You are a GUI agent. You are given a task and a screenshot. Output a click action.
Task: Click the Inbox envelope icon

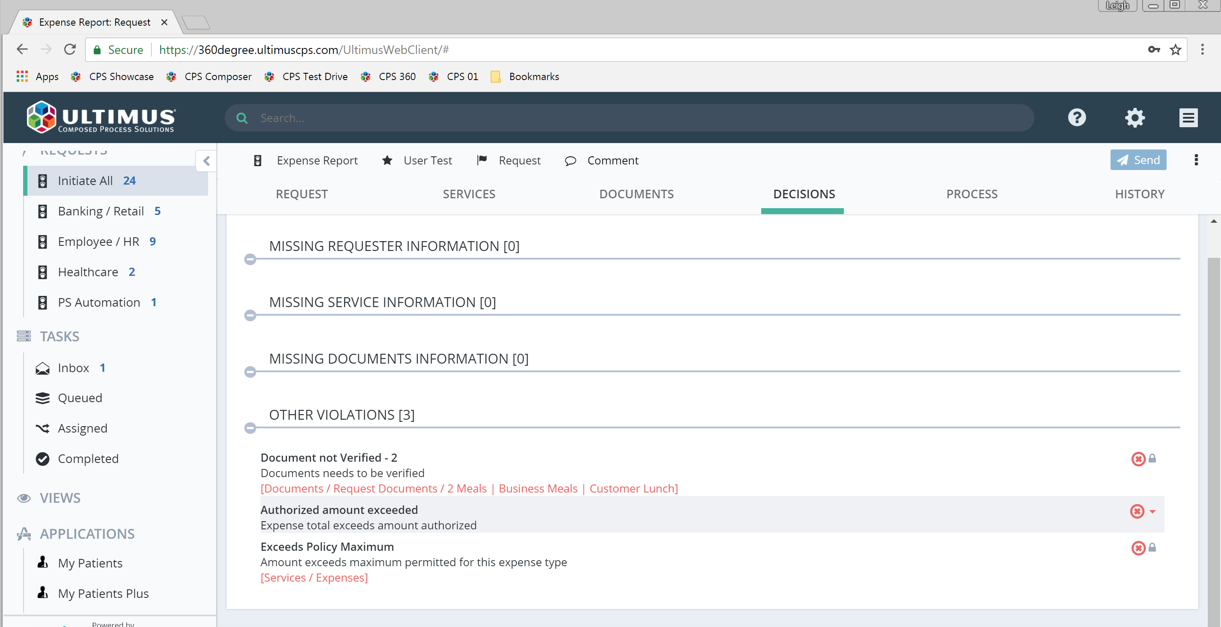tap(43, 368)
